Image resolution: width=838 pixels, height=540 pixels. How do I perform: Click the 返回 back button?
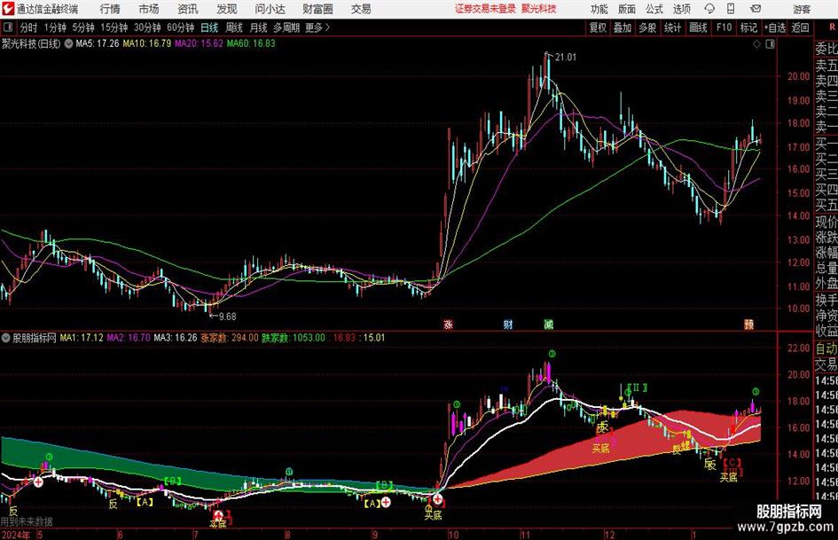(800, 27)
